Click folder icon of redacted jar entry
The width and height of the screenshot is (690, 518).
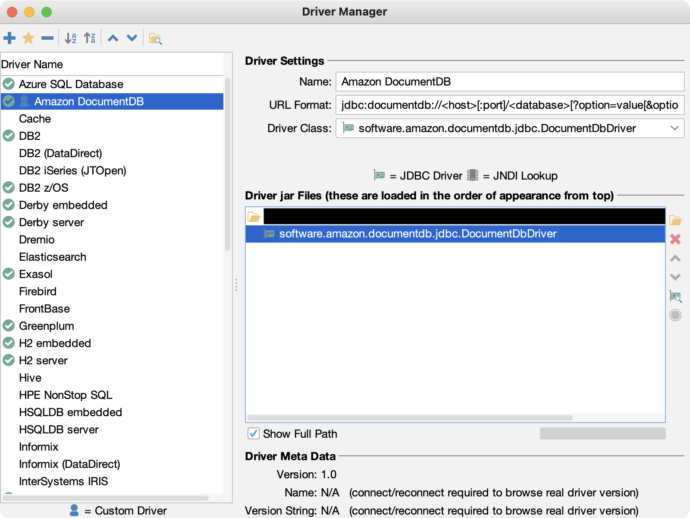coord(254,216)
